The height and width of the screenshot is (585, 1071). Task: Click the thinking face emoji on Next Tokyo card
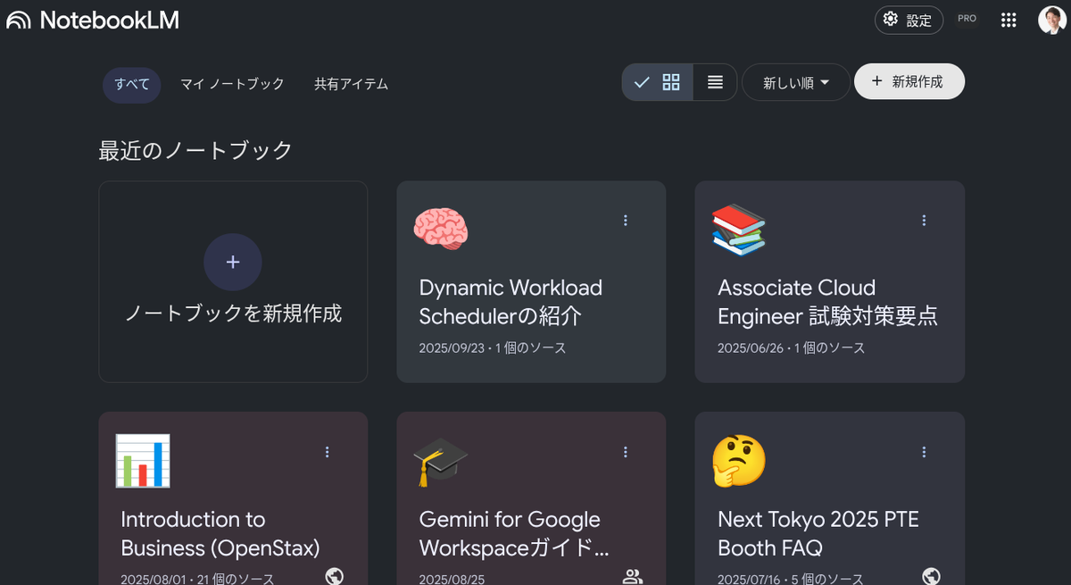click(x=739, y=461)
